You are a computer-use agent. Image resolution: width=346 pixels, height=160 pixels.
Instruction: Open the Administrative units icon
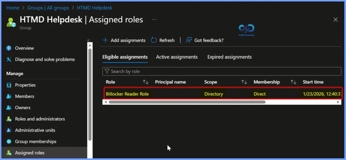[9, 130]
